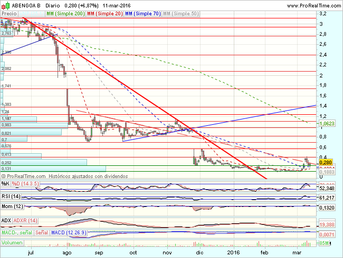This screenshot has width=343, height=258.
Task: Click the 2,4 price axis label
Action: pyautogui.click(x=323, y=55)
